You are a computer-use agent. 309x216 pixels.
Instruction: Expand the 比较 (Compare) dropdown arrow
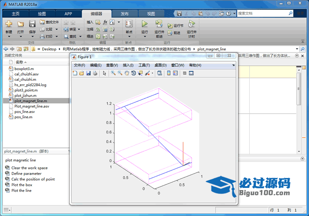pyautogui.click(x=57, y=29)
